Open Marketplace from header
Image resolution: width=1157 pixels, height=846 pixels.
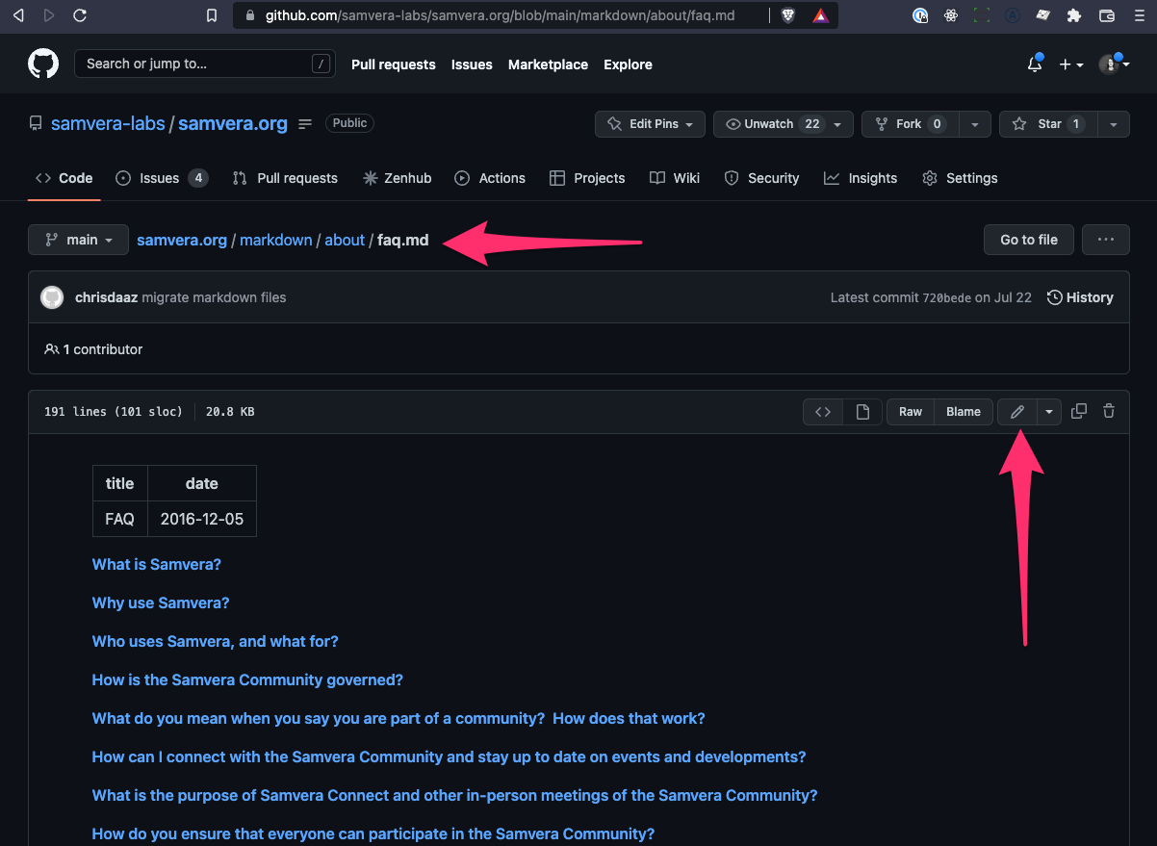tap(548, 64)
